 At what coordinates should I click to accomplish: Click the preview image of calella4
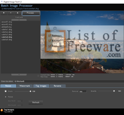[82, 42]
